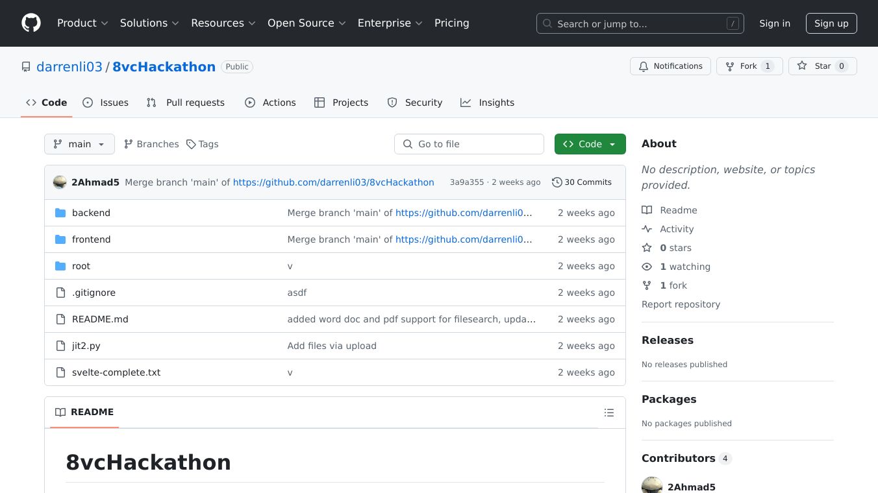Click the GitHub logo icon

click(31, 23)
